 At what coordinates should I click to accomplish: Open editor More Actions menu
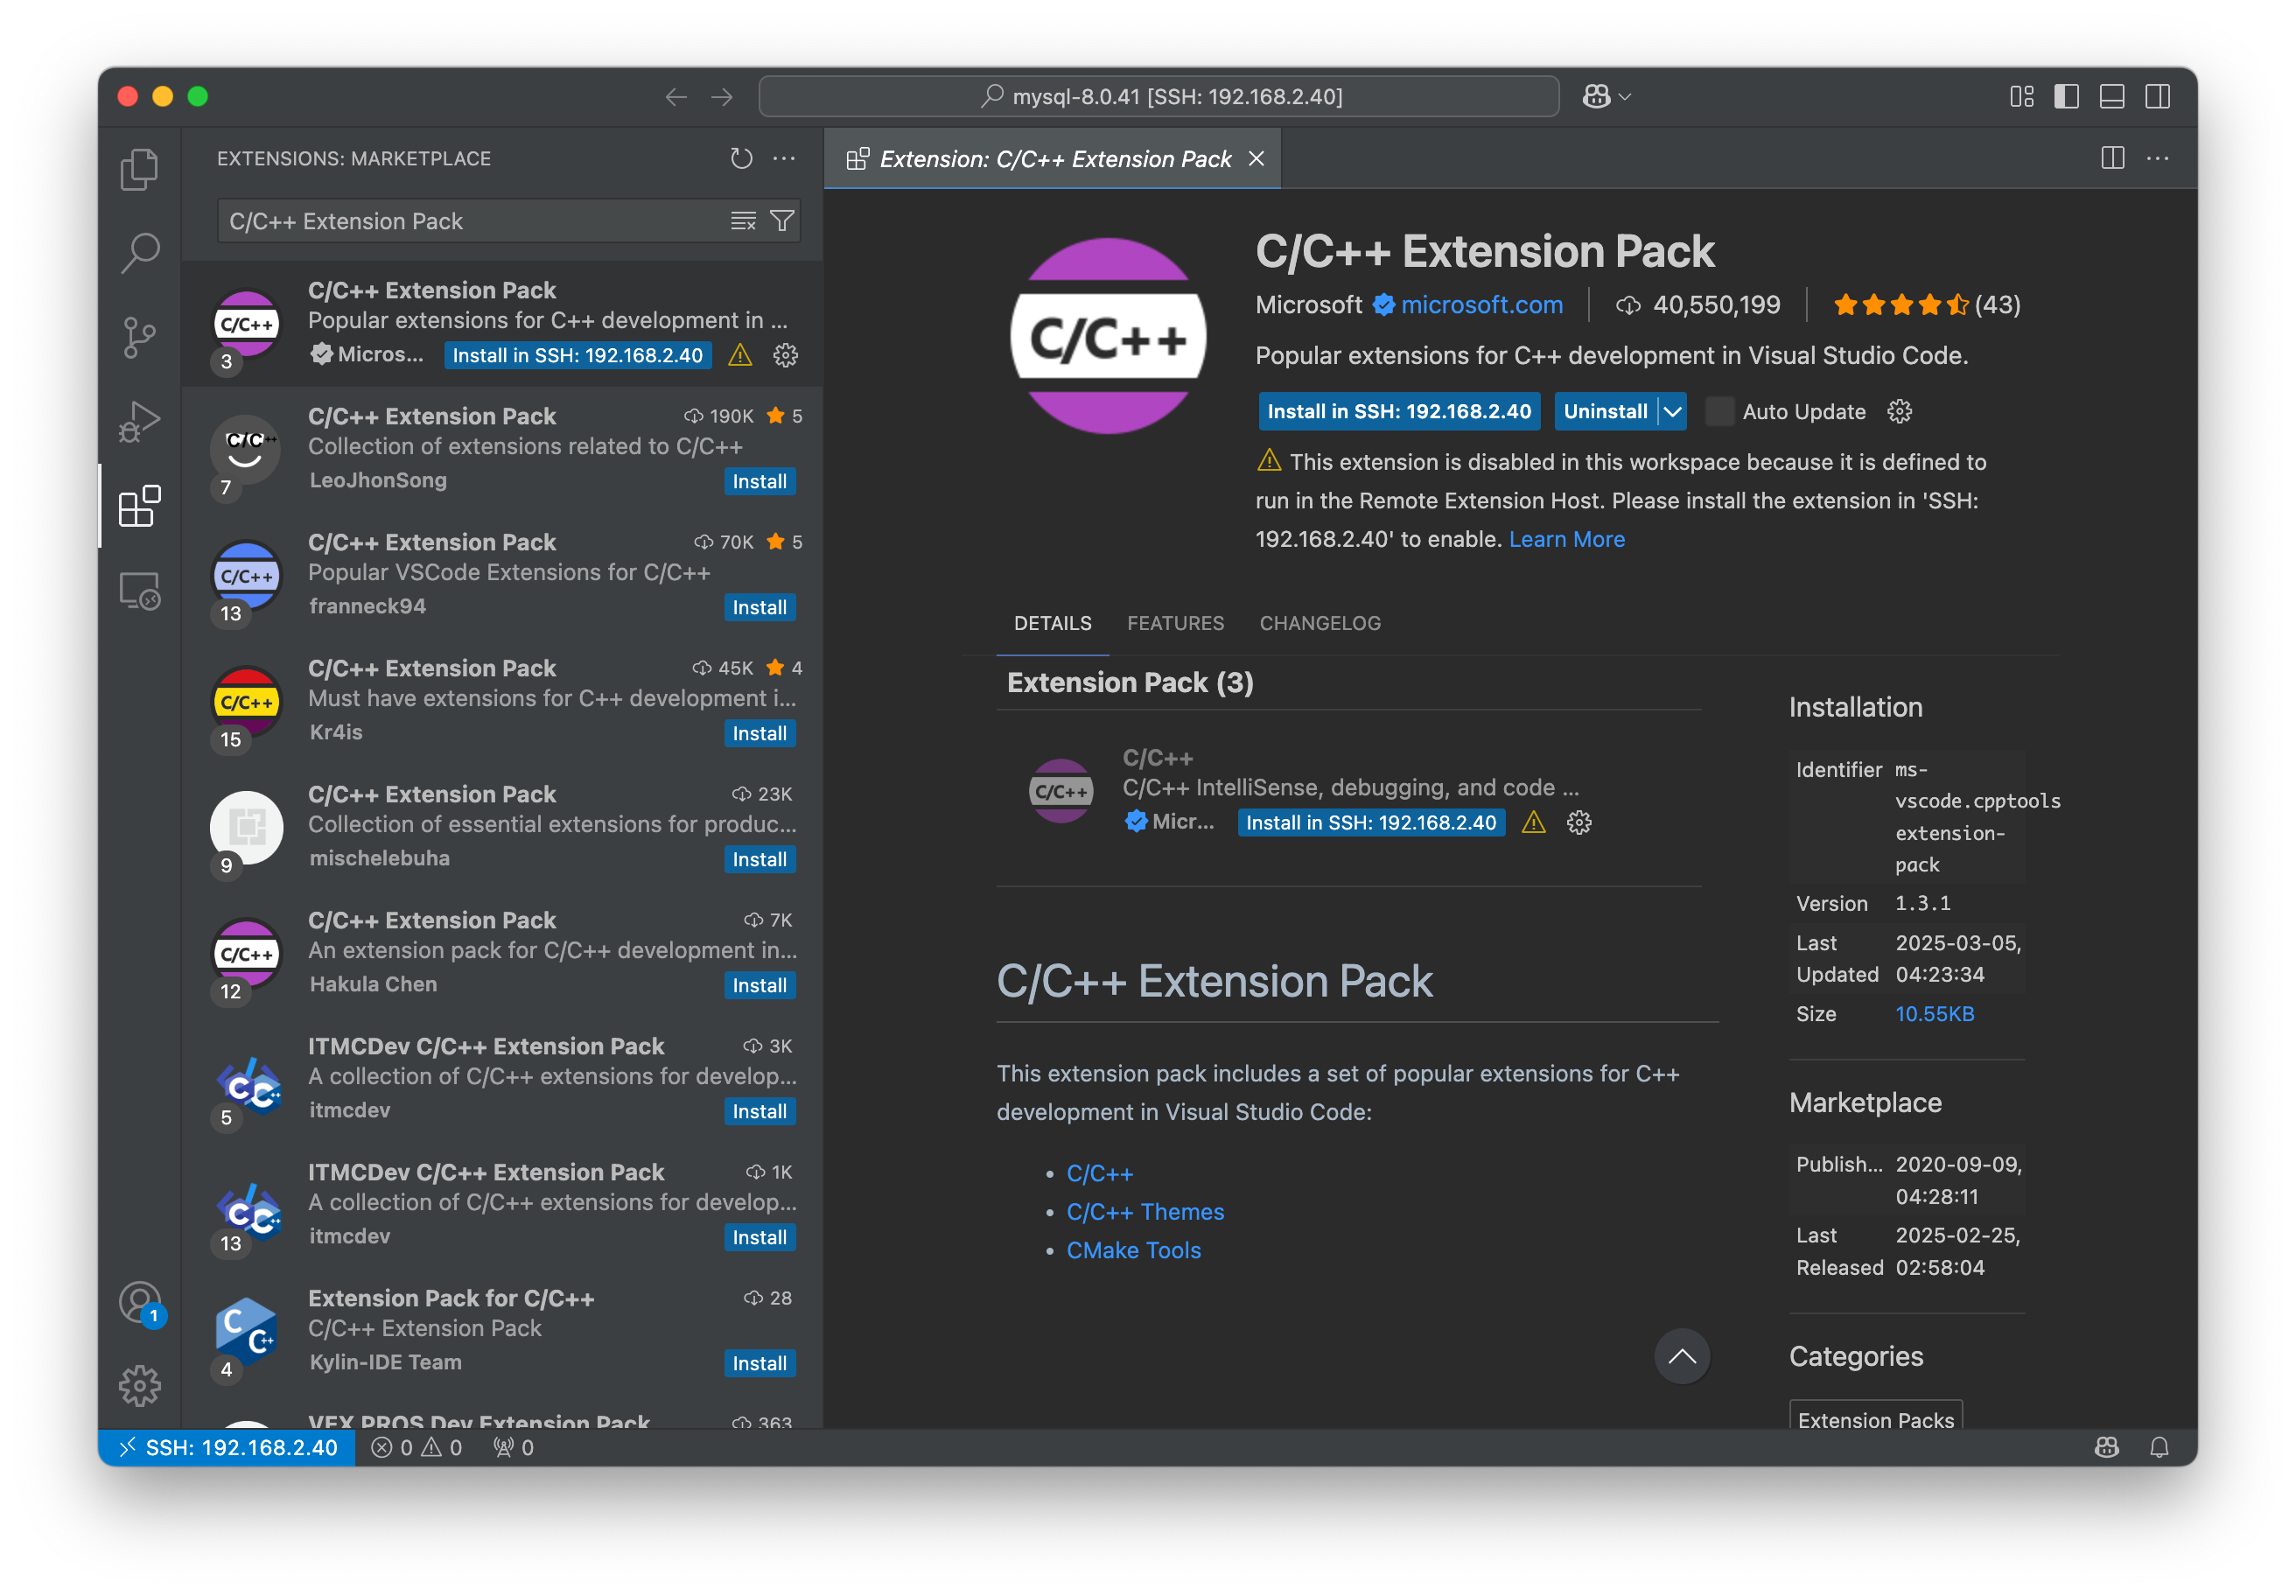(2157, 158)
